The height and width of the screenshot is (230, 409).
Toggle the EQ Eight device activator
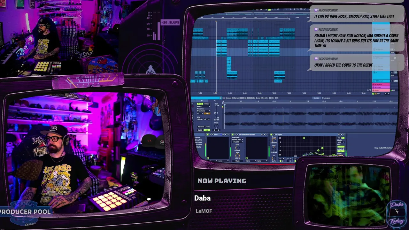(271, 134)
